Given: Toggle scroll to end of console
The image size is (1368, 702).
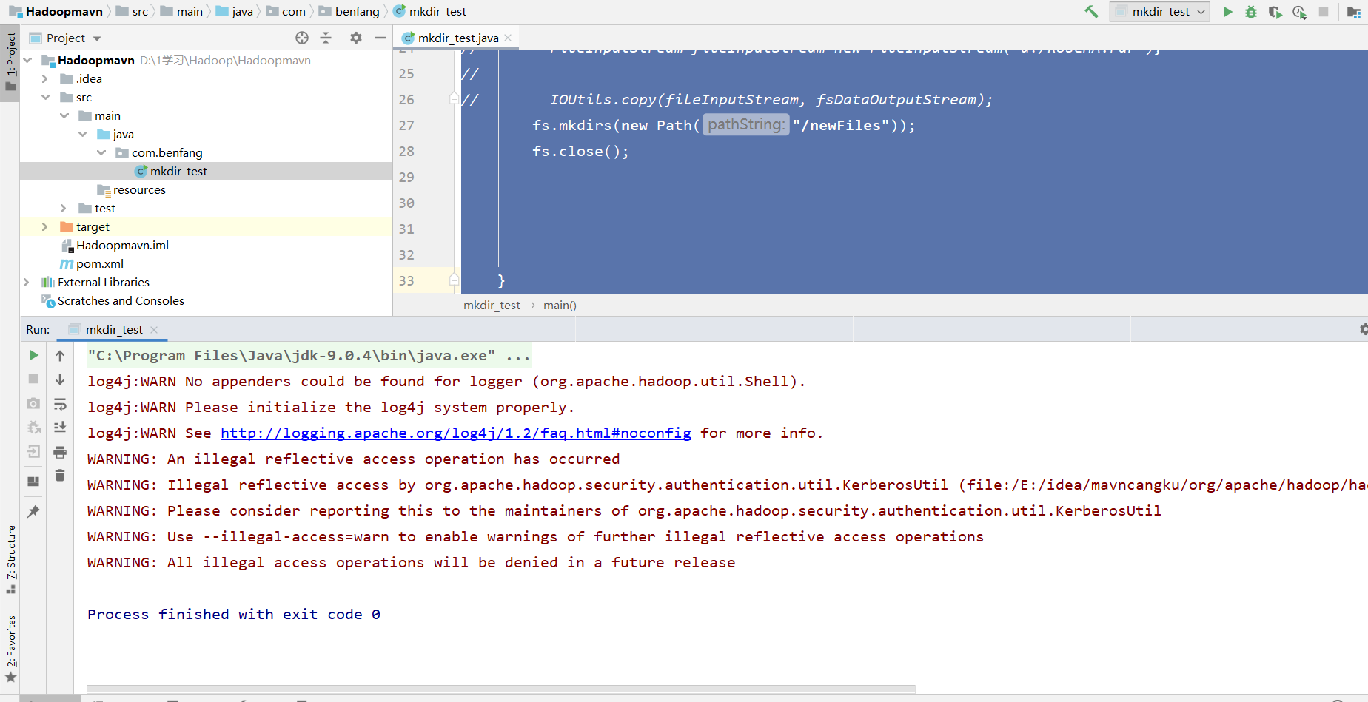Looking at the screenshot, I should point(60,428).
